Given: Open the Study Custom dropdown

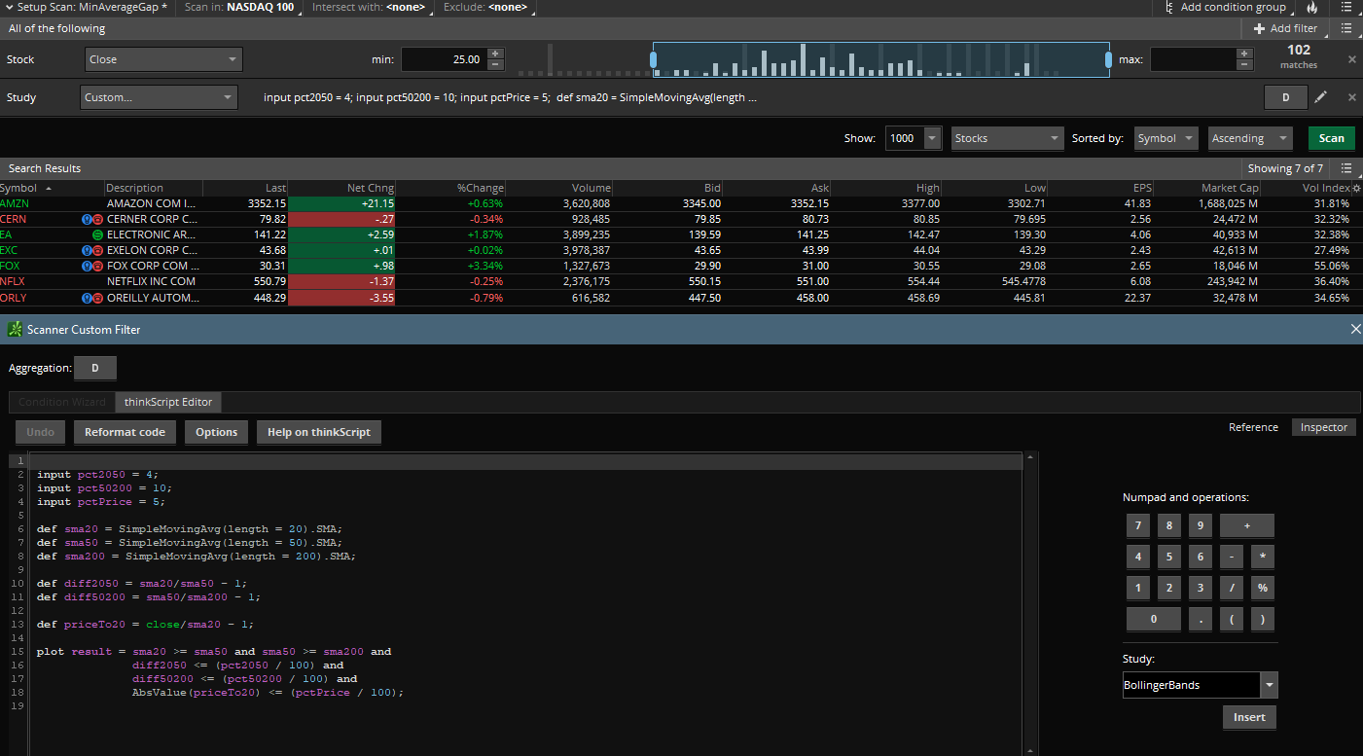Looking at the screenshot, I should [159, 97].
